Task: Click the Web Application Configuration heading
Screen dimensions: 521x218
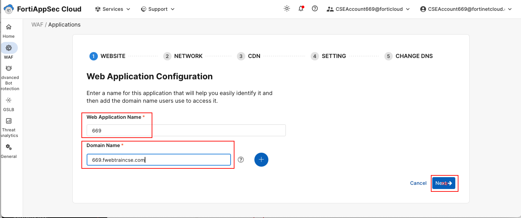Action: [x=150, y=76]
